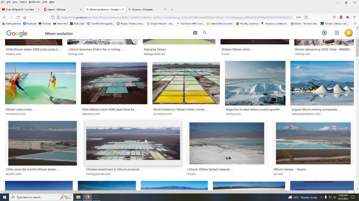359x201 pixels.
Task: Open a new tab with the plus button
Action: (172, 9)
